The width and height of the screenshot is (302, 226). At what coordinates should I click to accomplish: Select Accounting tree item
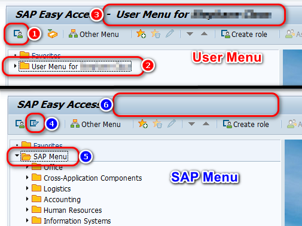(62, 199)
